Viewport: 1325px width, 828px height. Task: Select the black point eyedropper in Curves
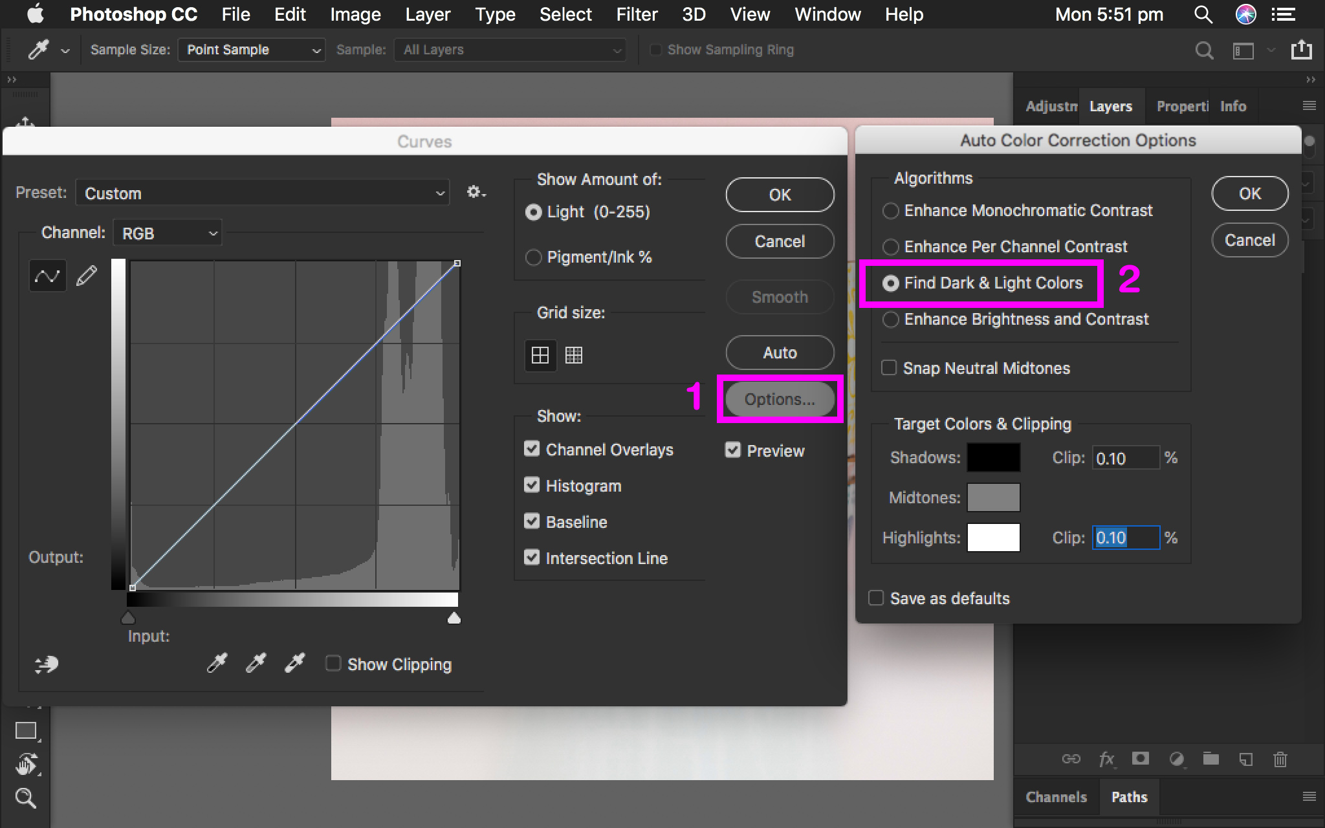[x=218, y=664]
